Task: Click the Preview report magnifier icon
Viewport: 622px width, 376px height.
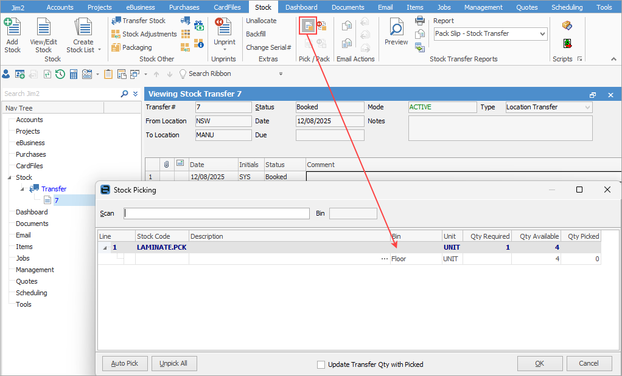Action: [396, 29]
